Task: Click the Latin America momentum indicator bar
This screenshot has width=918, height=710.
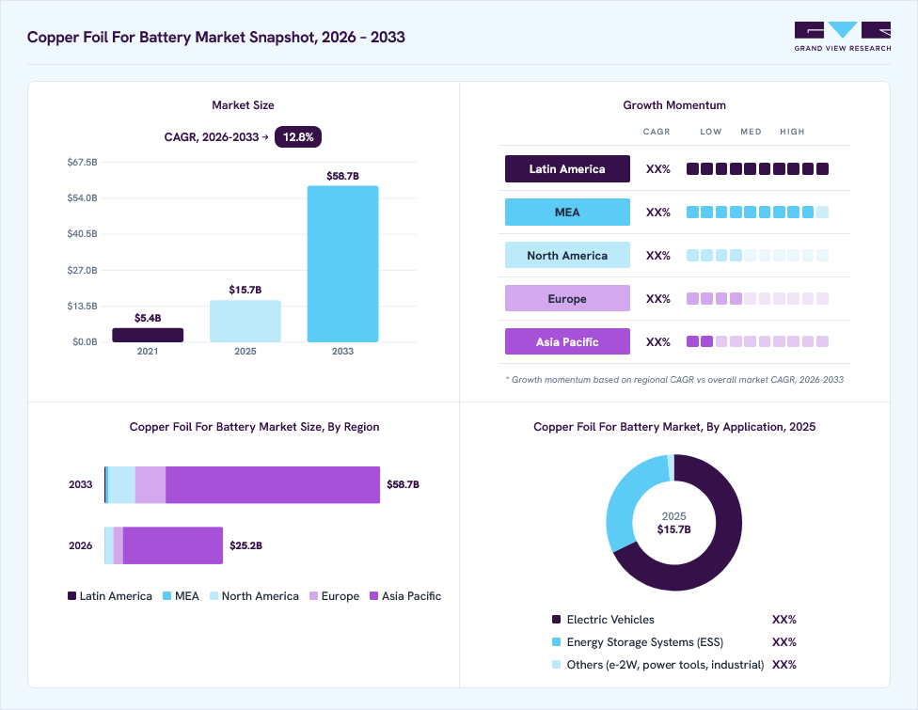Action: (757, 168)
